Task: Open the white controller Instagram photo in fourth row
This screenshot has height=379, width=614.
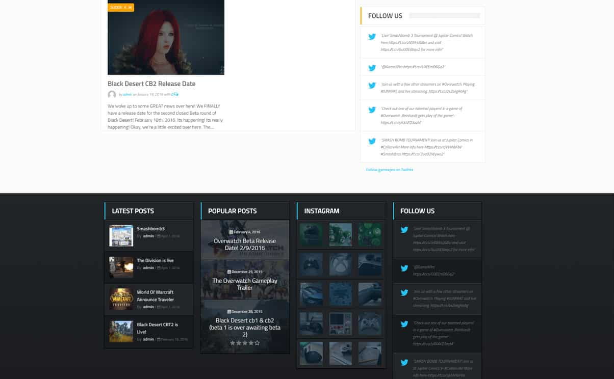Action: (x=370, y=324)
